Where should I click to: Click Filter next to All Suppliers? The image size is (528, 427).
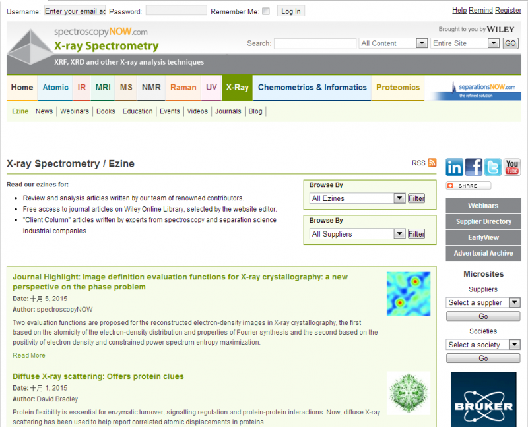[x=416, y=234]
